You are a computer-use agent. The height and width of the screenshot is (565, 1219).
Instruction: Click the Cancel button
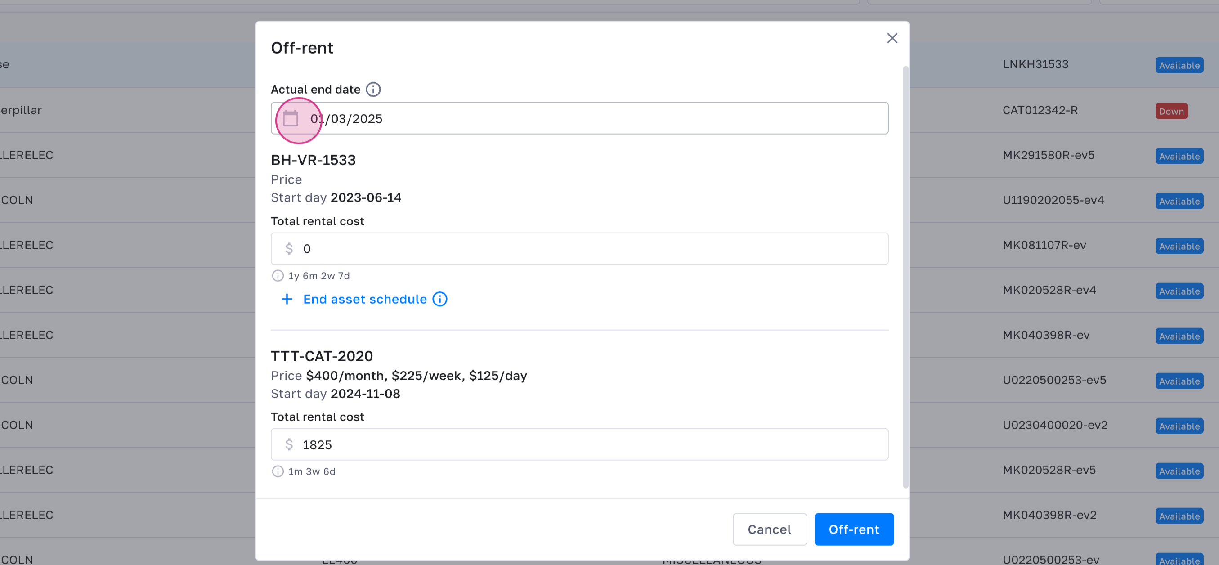point(769,529)
